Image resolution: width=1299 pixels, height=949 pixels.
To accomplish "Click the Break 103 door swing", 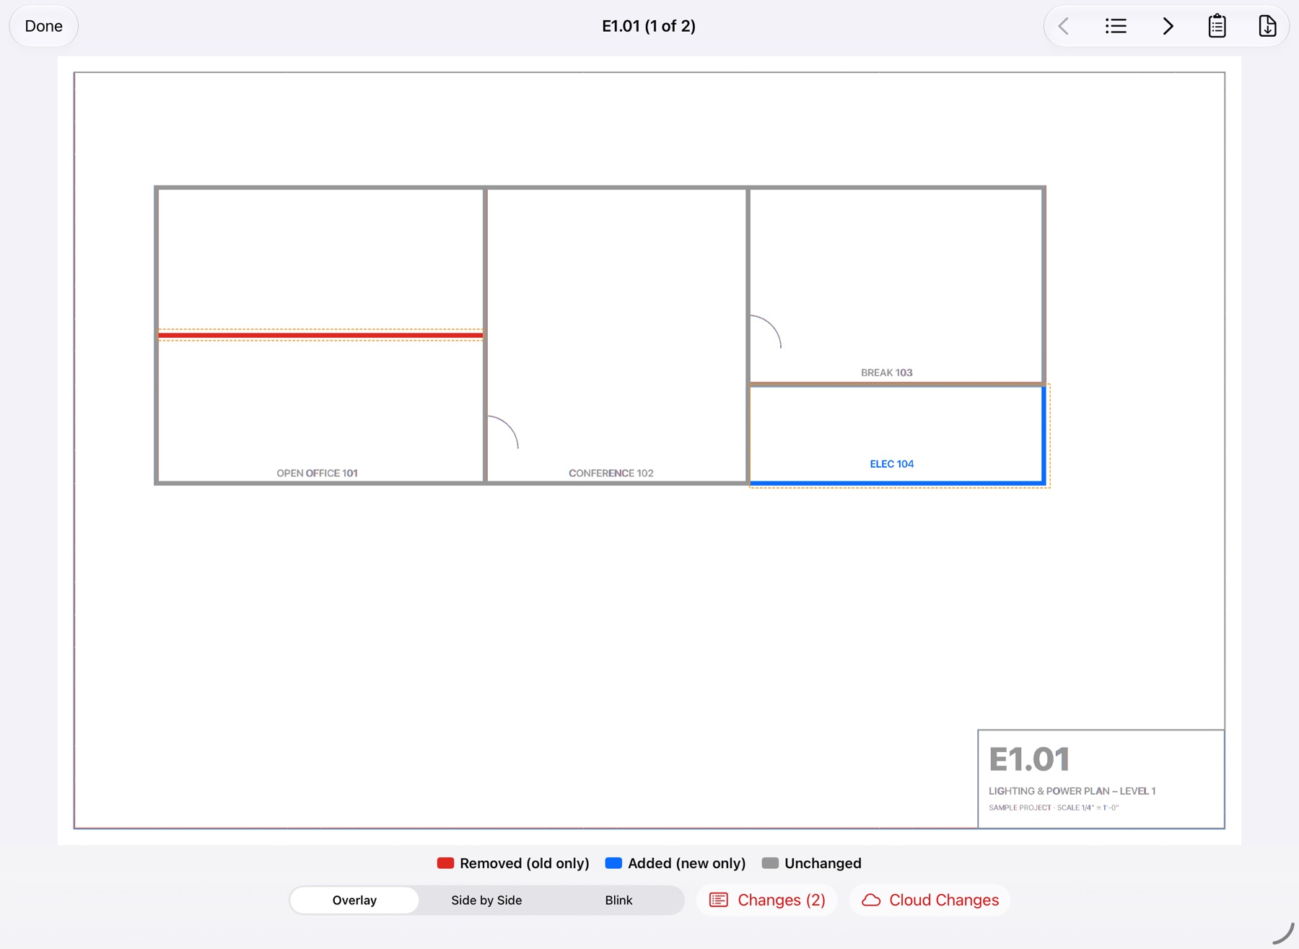I will tap(766, 332).
